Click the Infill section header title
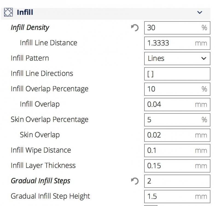This screenshot has height=206, width=215. (25, 12)
